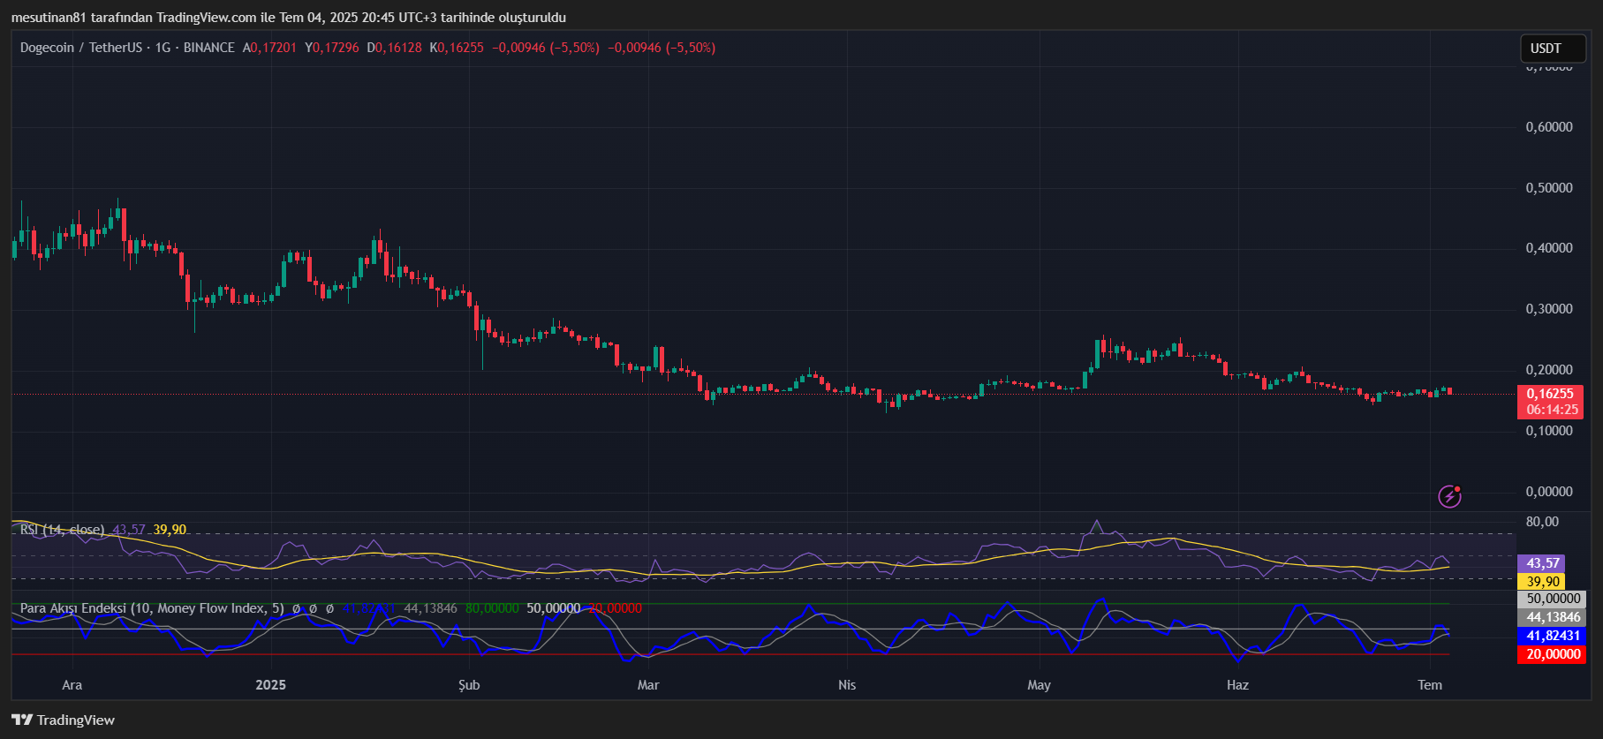Click the open value A0,17201 in header

(269, 48)
